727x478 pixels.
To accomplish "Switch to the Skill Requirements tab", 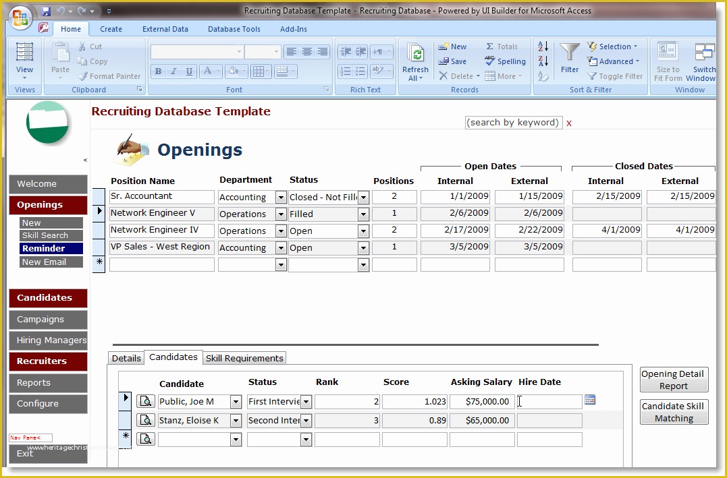I will [x=244, y=358].
